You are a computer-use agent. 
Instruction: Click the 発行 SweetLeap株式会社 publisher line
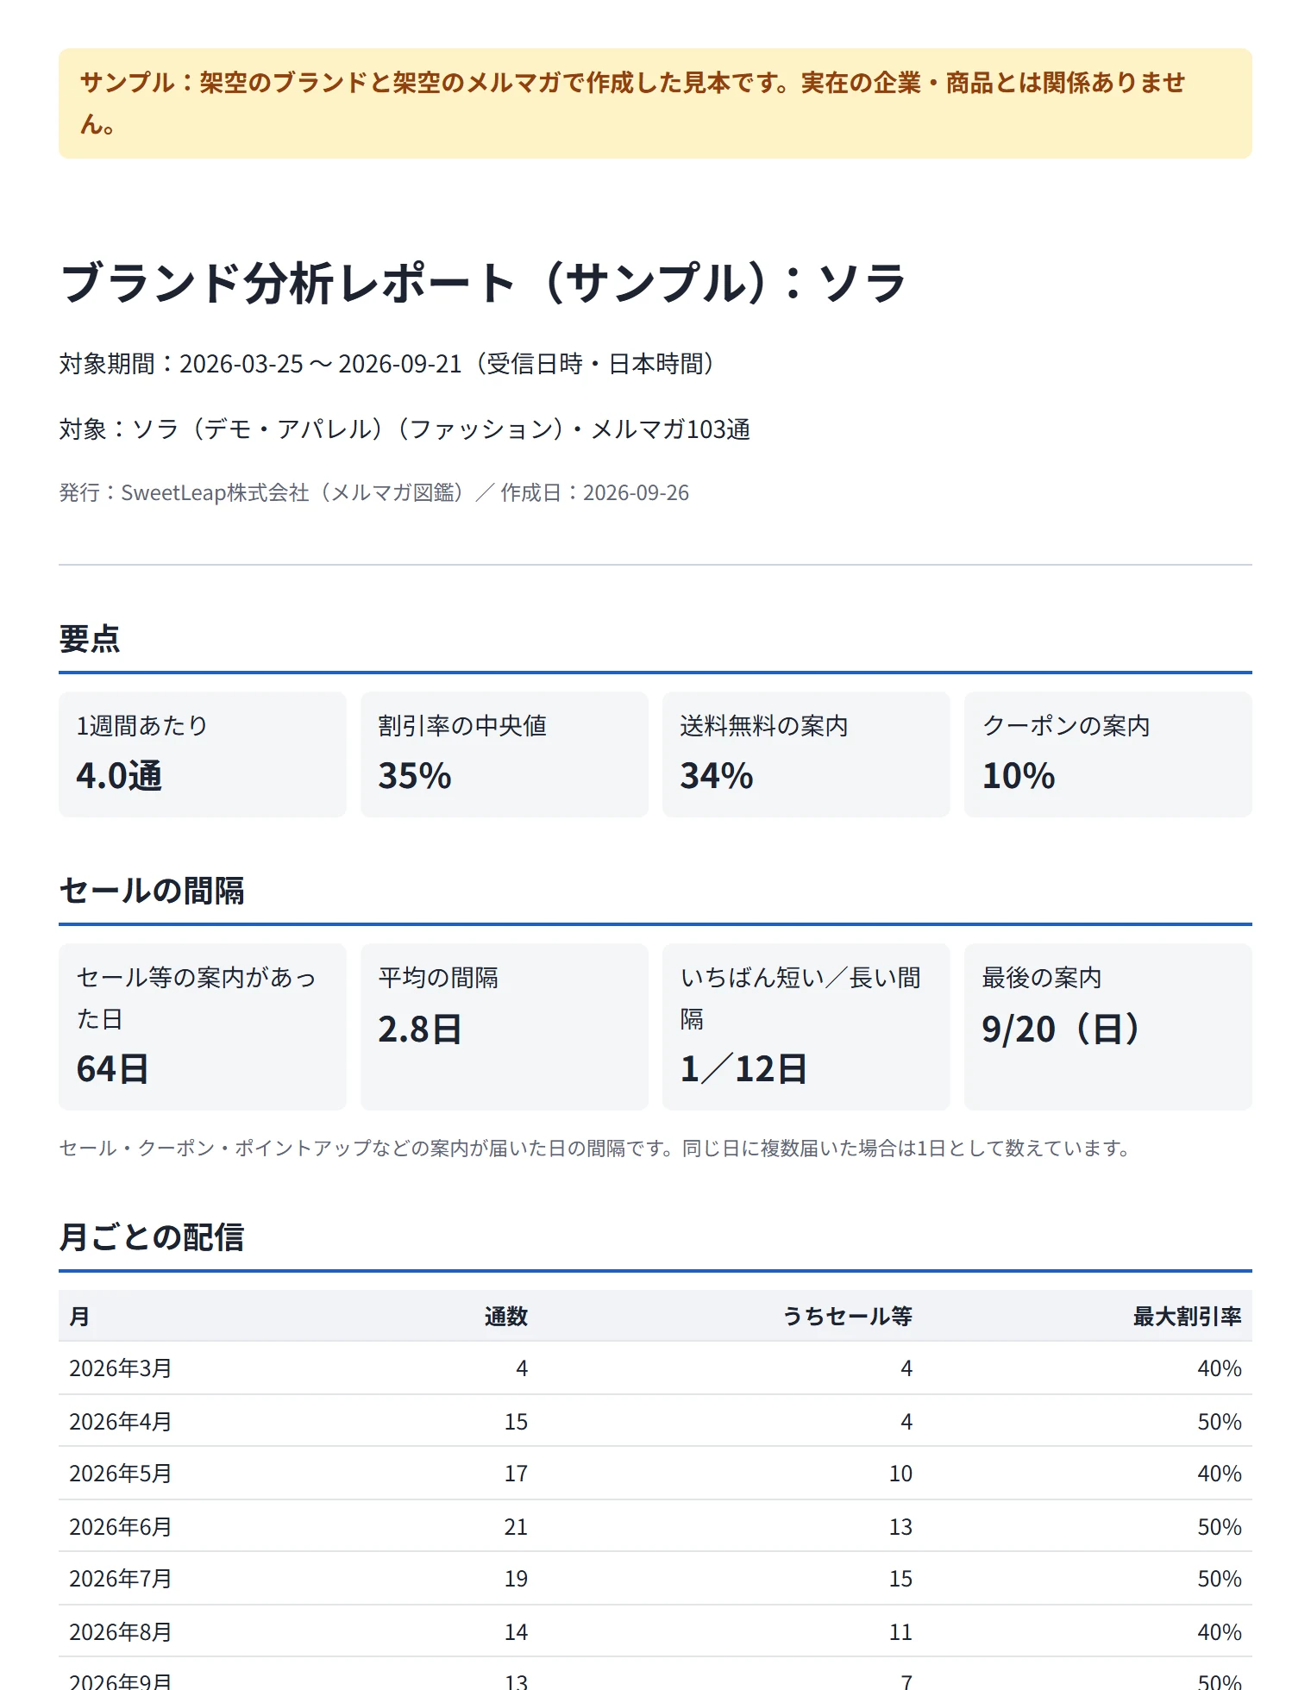click(374, 492)
